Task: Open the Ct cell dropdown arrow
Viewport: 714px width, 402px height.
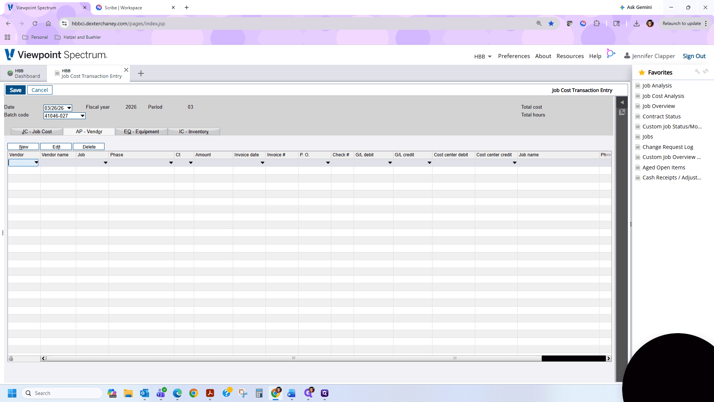Action: [191, 163]
